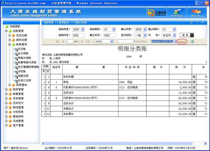210x151 pixels.
Task: Open the 起始年度 2009 dropdown
Action: 82,29
